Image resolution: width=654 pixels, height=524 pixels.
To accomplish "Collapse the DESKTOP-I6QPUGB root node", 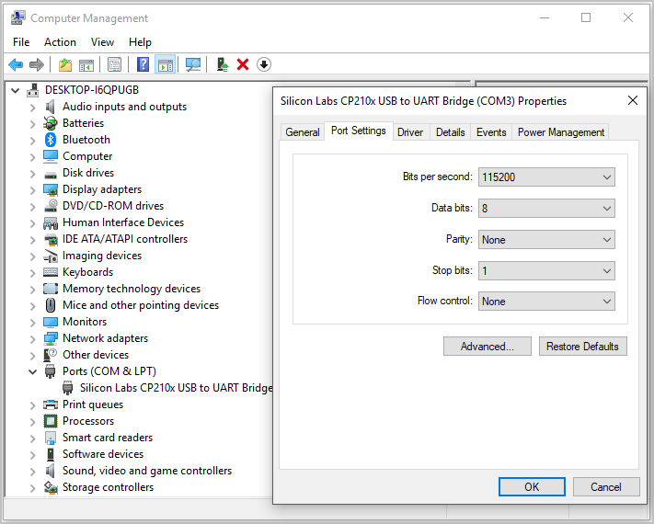I will (x=16, y=90).
